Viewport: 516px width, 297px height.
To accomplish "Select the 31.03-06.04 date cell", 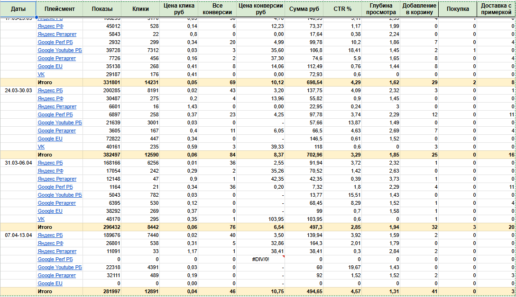I will pyautogui.click(x=18, y=163).
